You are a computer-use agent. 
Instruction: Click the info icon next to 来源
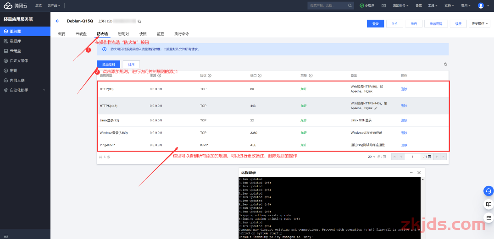pos(160,76)
